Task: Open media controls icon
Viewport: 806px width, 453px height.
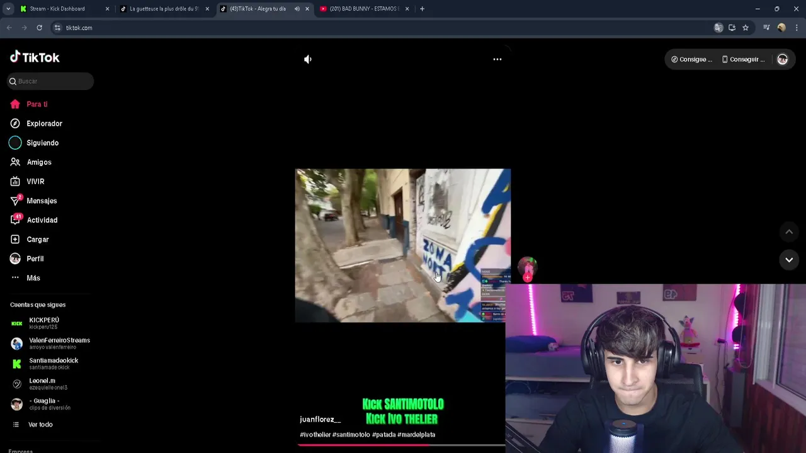Action: 766,28
